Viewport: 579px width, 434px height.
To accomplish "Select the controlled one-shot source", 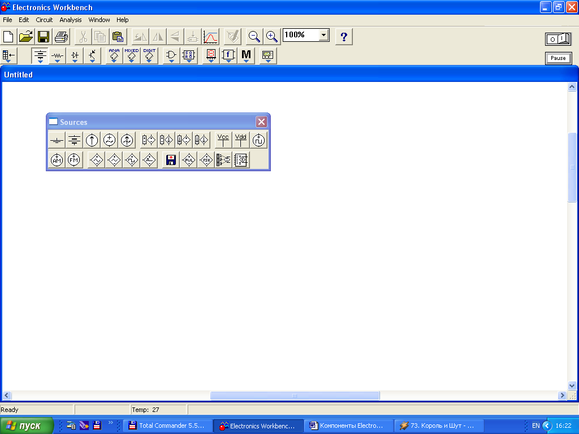I will click(149, 160).
